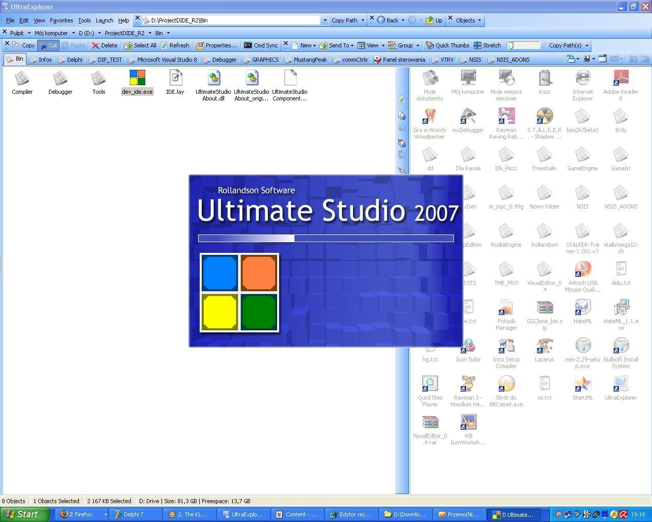
Task: Expand the Back history dropdown arrow
Action: 403,20
